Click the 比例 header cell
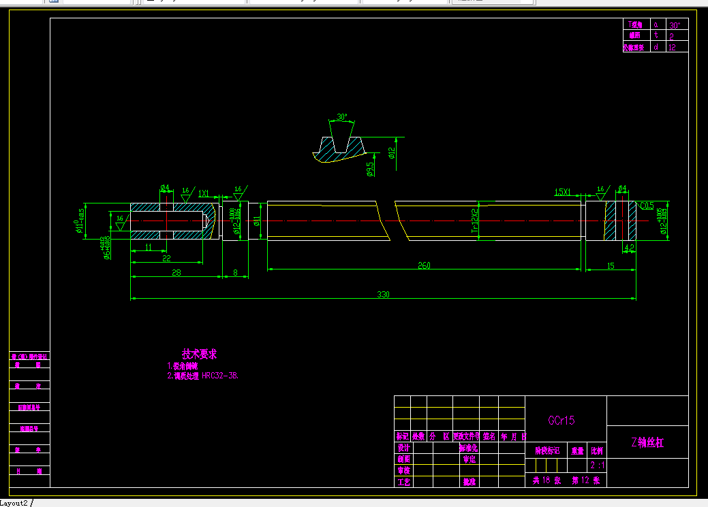 [597, 451]
